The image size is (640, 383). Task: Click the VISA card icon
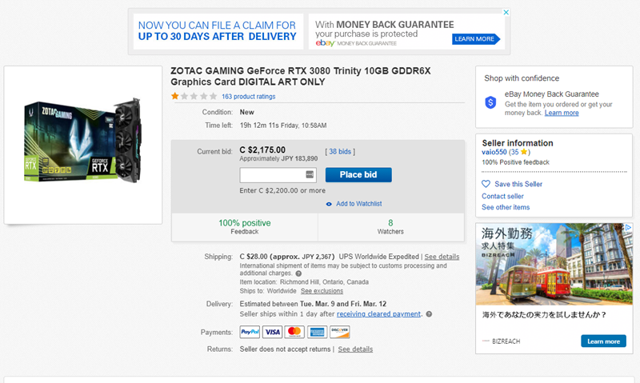(x=272, y=332)
